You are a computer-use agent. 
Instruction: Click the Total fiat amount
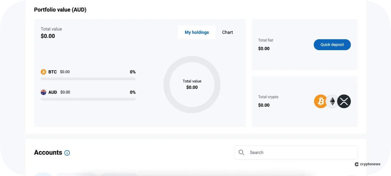click(x=264, y=49)
